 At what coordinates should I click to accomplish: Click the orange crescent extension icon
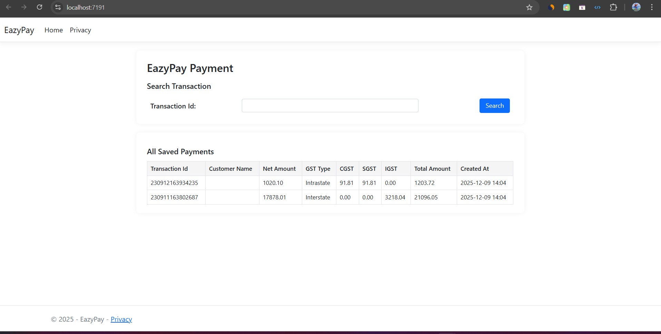click(x=551, y=7)
